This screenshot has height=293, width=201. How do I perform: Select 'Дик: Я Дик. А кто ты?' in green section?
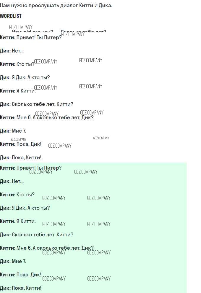click(25, 208)
